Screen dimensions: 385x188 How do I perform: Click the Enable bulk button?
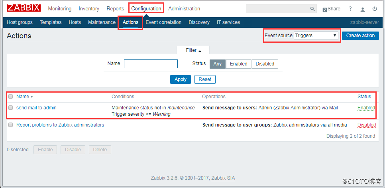point(45,150)
